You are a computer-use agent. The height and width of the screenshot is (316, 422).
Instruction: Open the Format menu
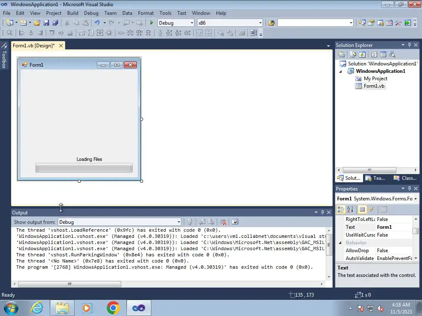[146, 13]
